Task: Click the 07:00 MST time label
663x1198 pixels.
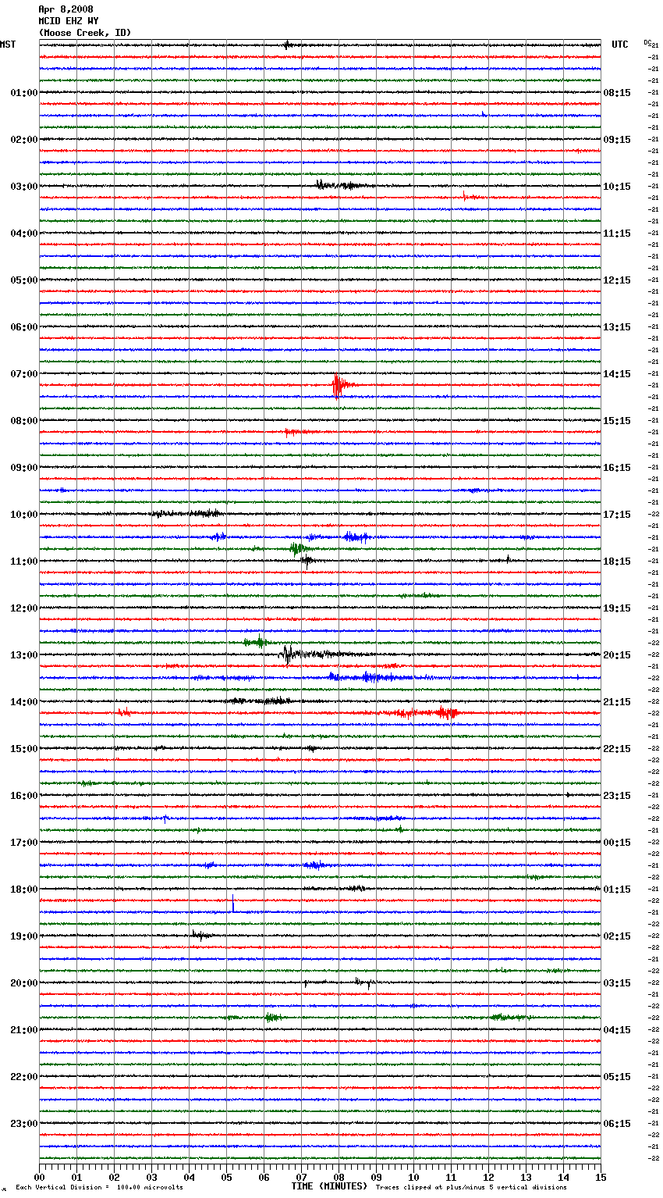Action: click(24, 374)
